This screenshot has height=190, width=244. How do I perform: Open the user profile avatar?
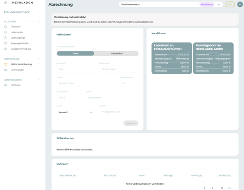240,4
